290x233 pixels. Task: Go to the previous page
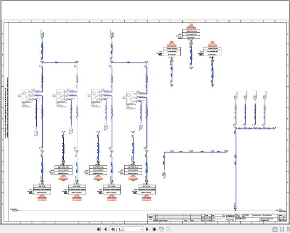coord(105,229)
